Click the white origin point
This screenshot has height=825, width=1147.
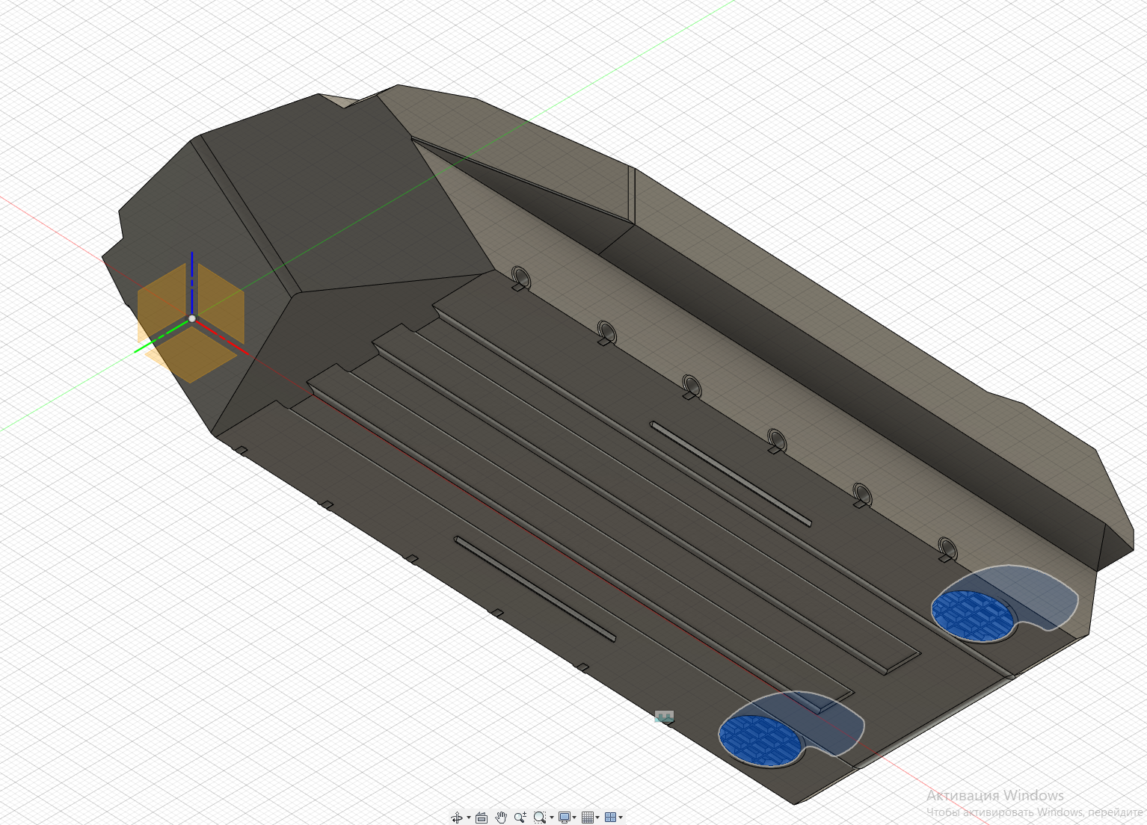point(192,318)
